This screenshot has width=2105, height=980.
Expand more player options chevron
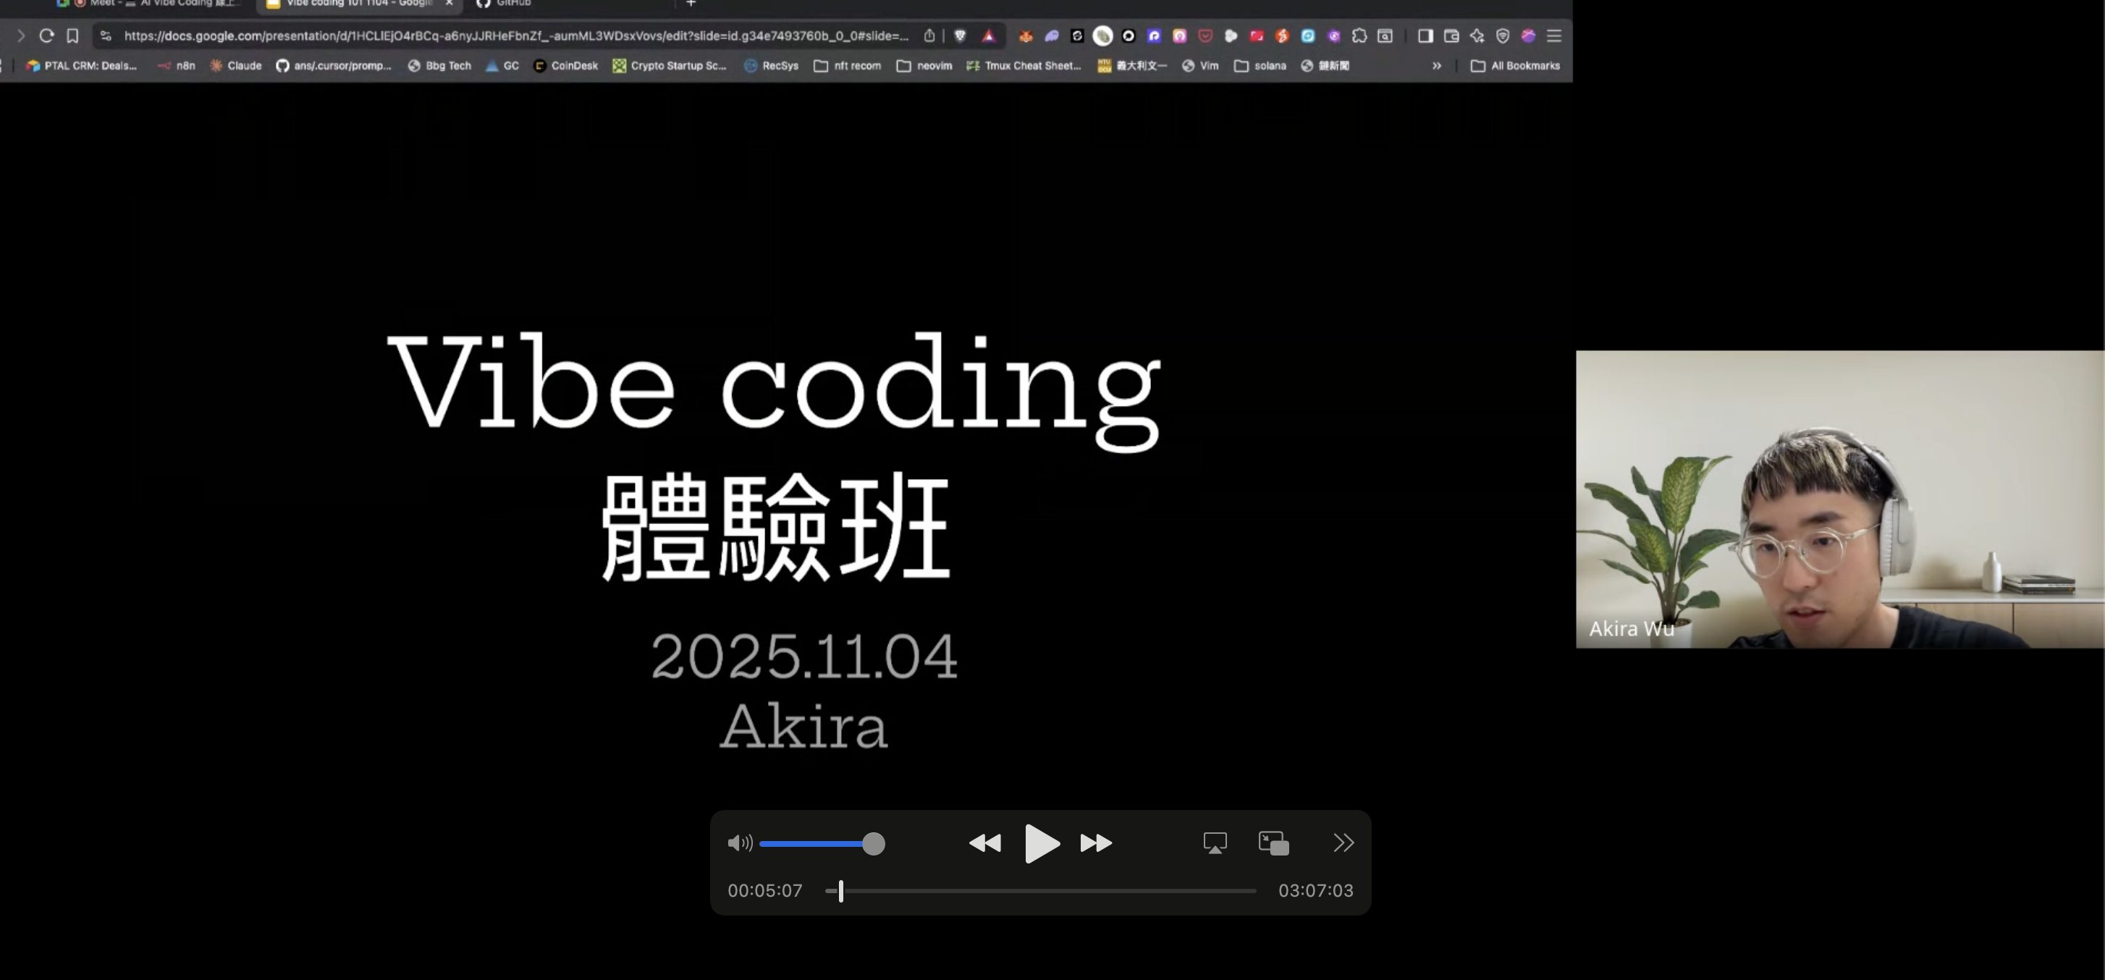click(1343, 842)
